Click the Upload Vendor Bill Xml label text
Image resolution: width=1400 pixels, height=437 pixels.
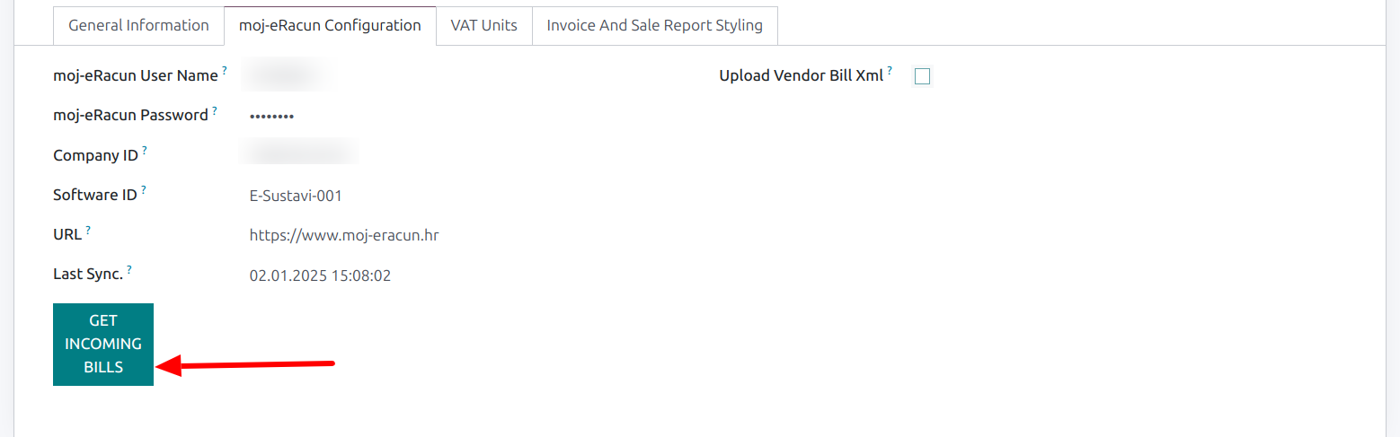(x=801, y=76)
